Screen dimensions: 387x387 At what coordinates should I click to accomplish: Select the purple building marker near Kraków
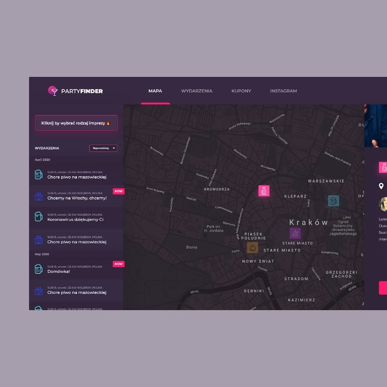[x=295, y=233]
